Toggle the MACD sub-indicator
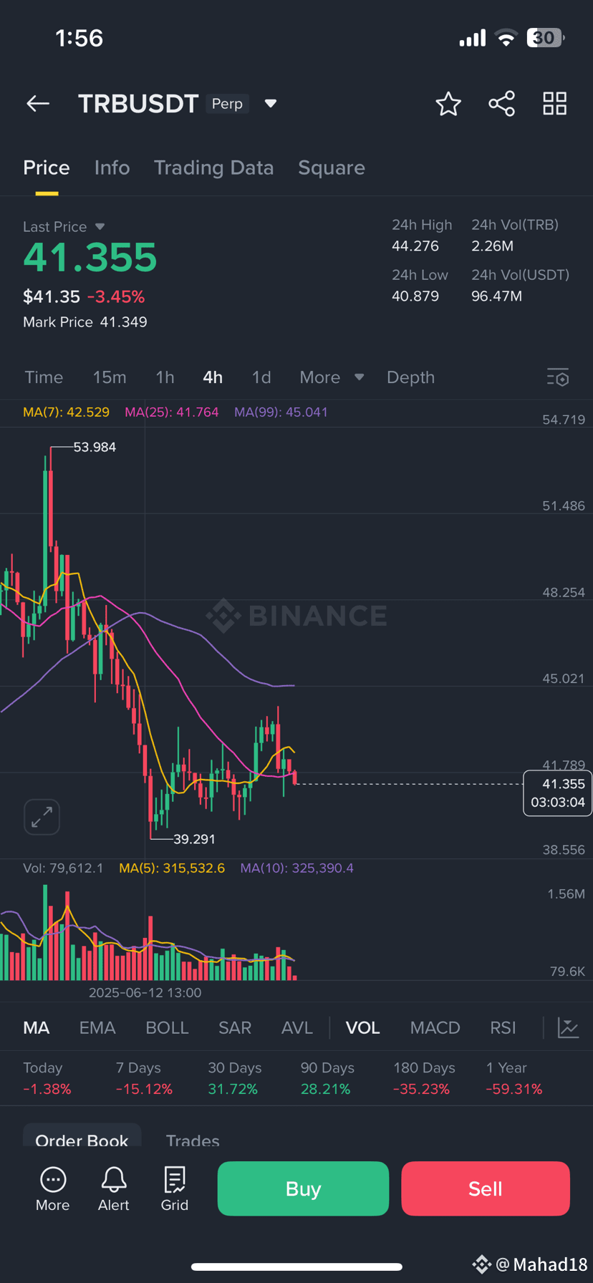This screenshot has width=593, height=1283. (x=435, y=1028)
